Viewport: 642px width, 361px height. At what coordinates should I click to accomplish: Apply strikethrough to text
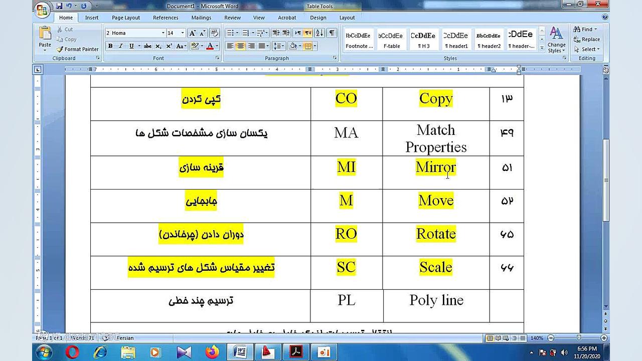(x=147, y=46)
